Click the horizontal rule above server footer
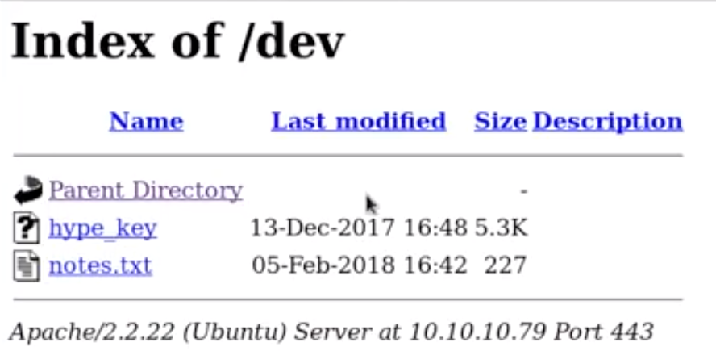This screenshot has width=716, height=355. coord(348,299)
